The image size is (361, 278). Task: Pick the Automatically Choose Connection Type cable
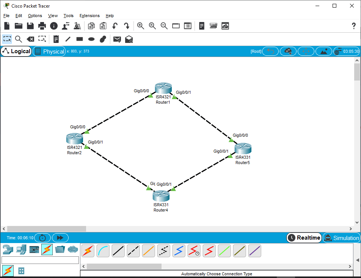pos(88,251)
